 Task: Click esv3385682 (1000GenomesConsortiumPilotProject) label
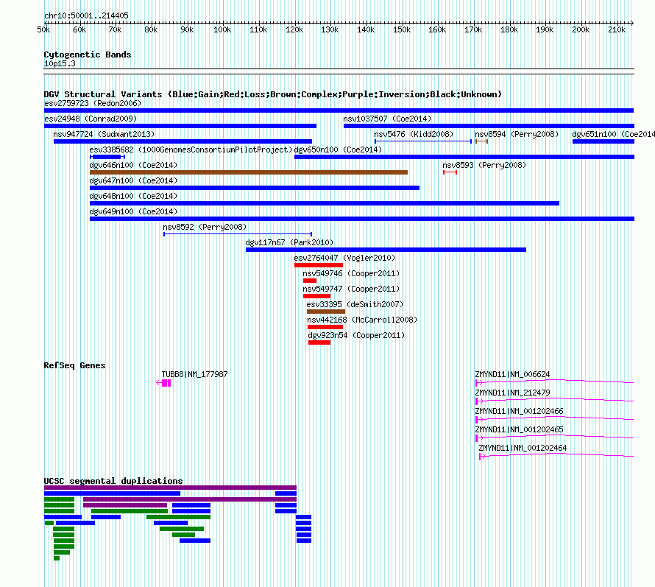click(x=191, y=150)
